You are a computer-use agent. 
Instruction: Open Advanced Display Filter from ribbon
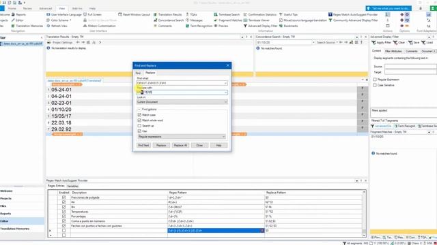[x=260, y=26]
